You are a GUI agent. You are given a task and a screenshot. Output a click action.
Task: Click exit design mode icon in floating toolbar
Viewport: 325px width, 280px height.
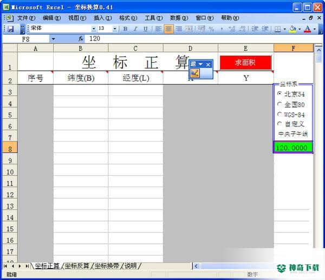pos(194,73)
